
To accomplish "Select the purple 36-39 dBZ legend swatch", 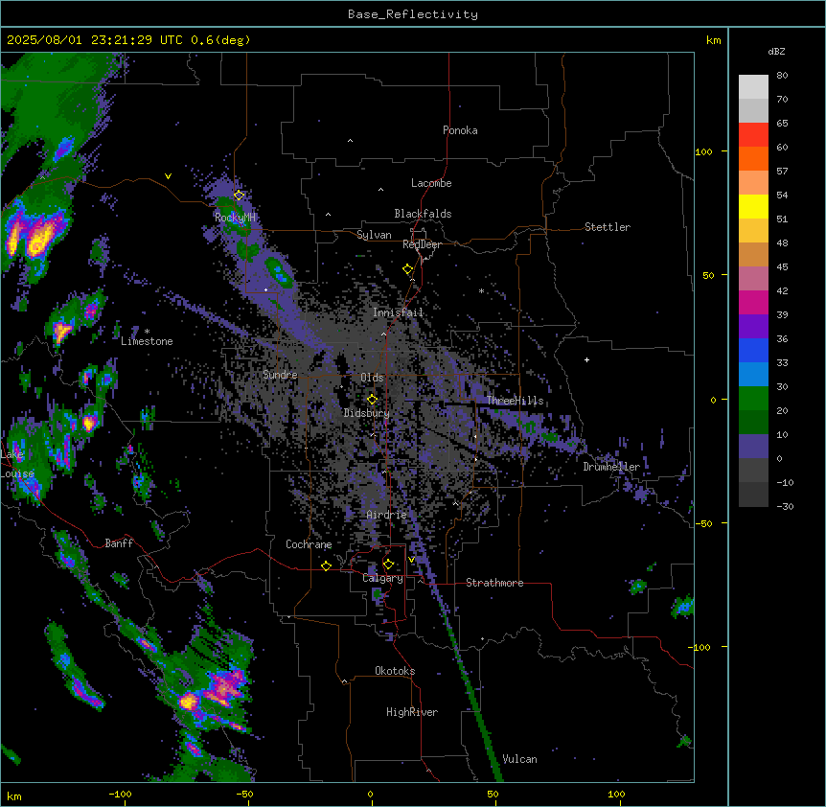I will 753,327.
